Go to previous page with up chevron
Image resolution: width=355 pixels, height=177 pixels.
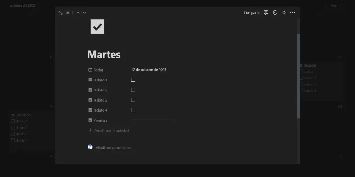click(78, 13)
